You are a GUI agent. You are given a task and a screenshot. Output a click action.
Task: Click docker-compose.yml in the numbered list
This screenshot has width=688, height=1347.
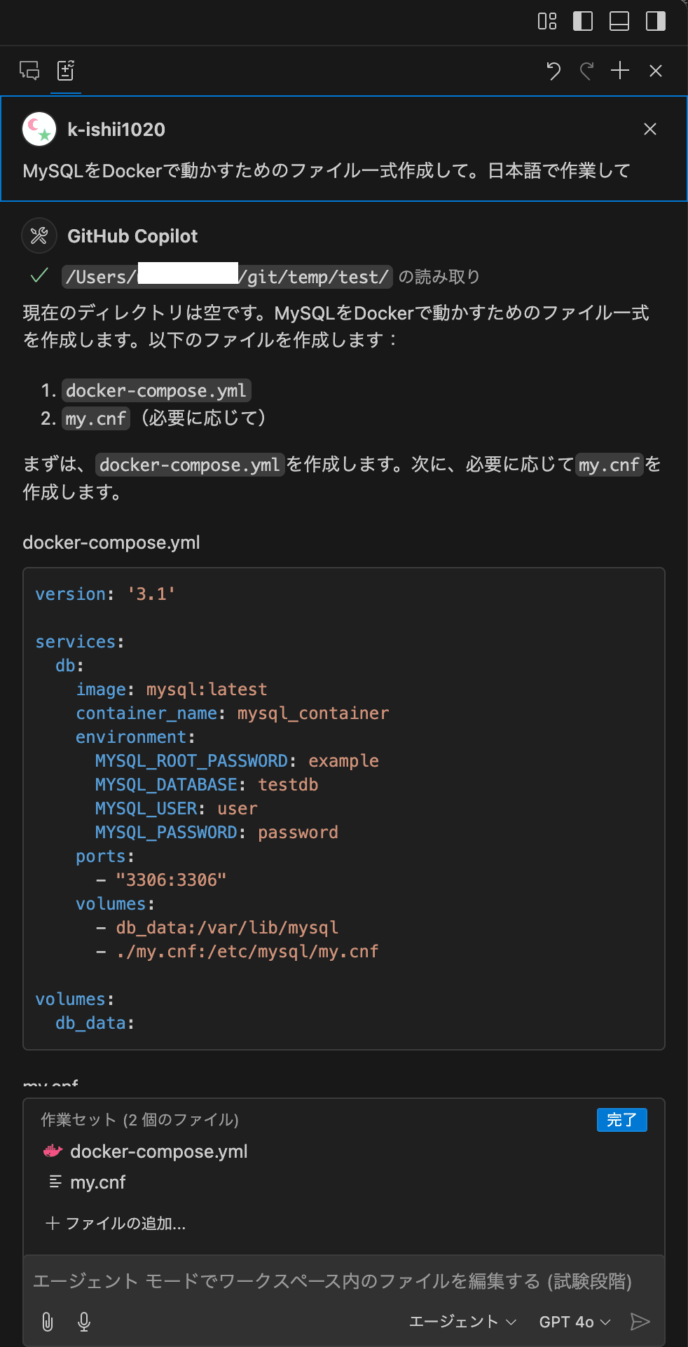(157, 390)
